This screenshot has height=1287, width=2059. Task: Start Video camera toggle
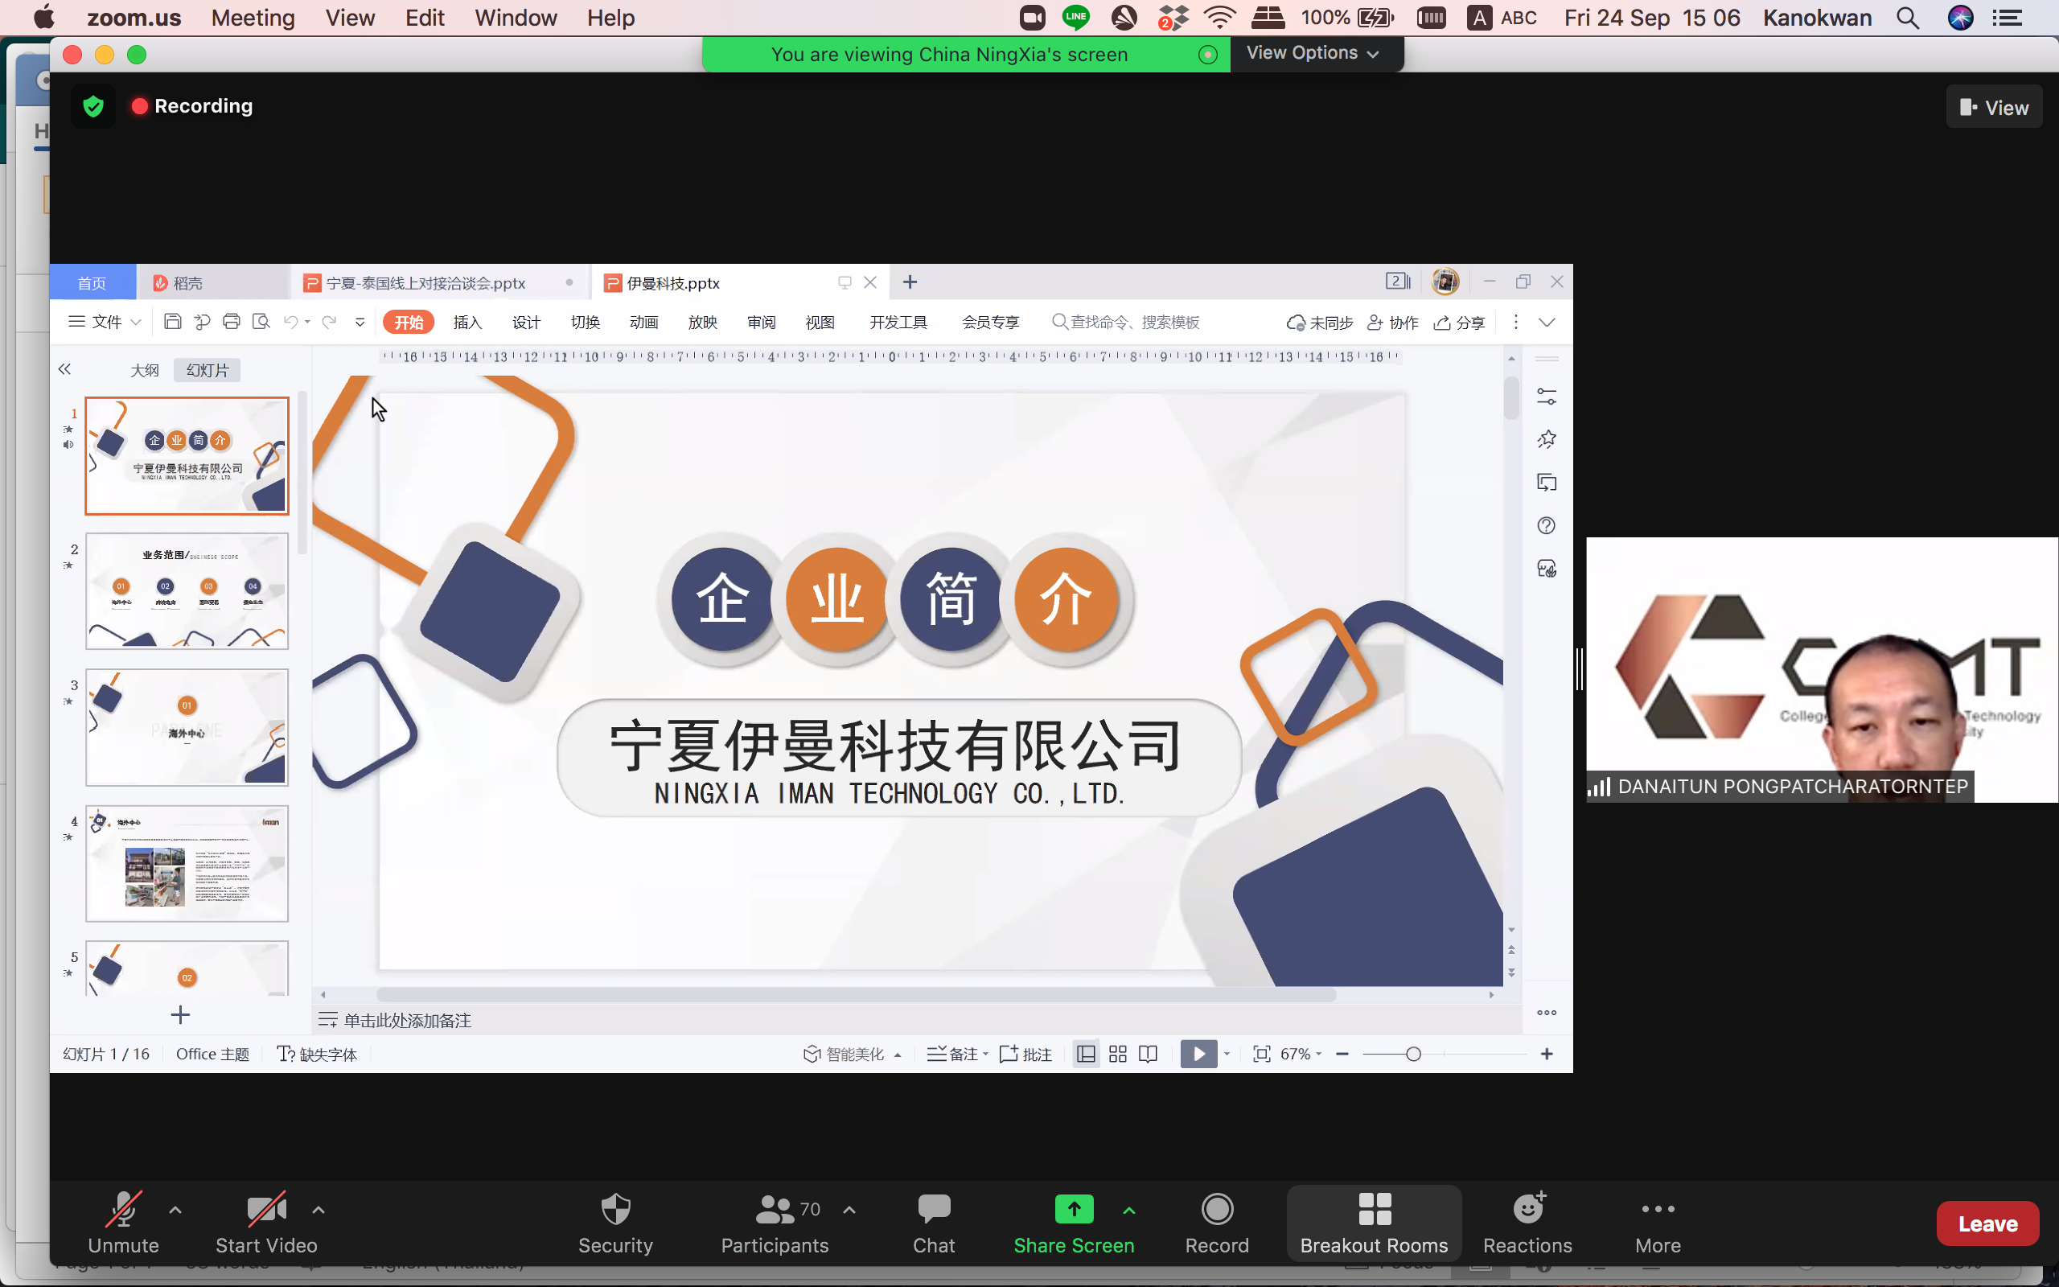pyautogui.click(x=265, y=1210)
